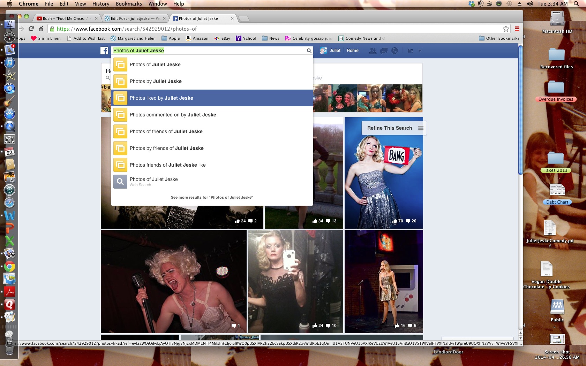Switch to the Edit Post julietjeske tab
586x366 pixels.
135,18
